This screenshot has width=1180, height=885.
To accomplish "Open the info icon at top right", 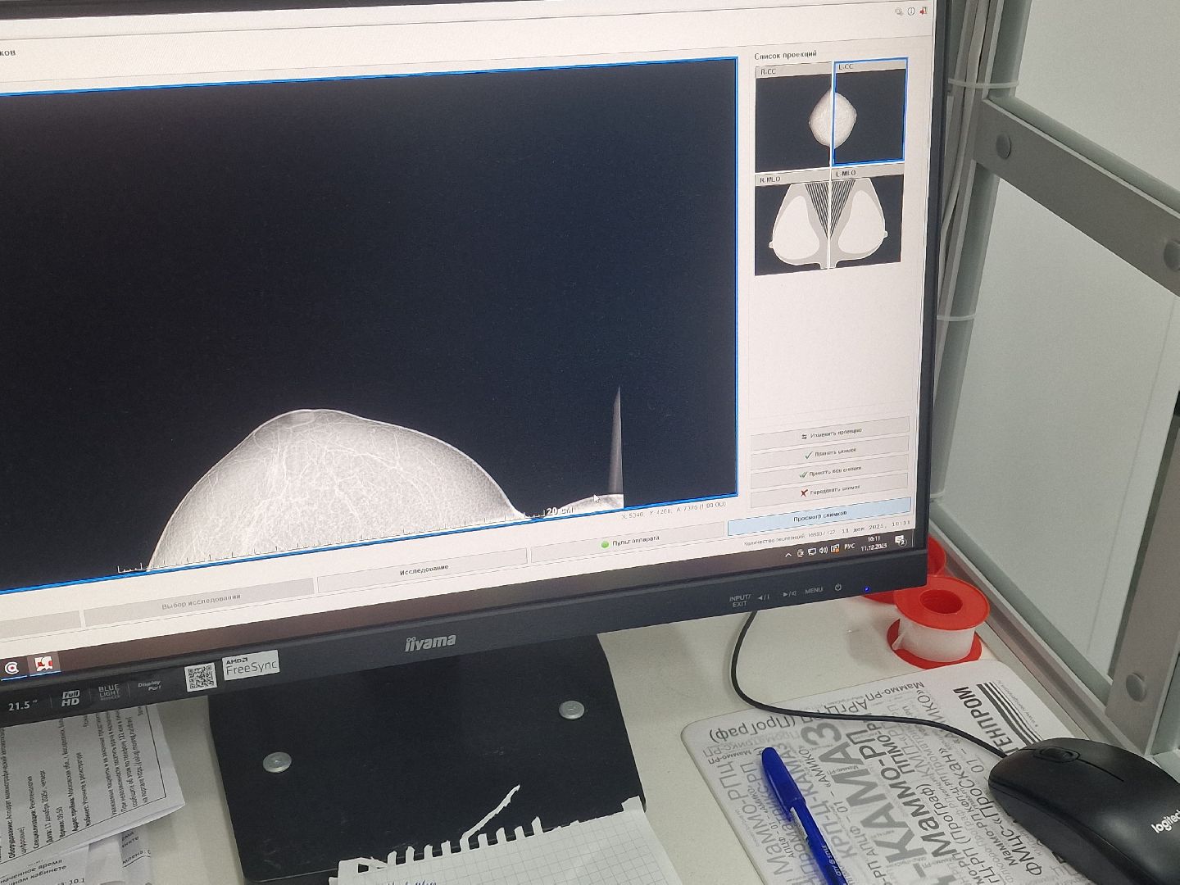I will [x=910, y=11].
